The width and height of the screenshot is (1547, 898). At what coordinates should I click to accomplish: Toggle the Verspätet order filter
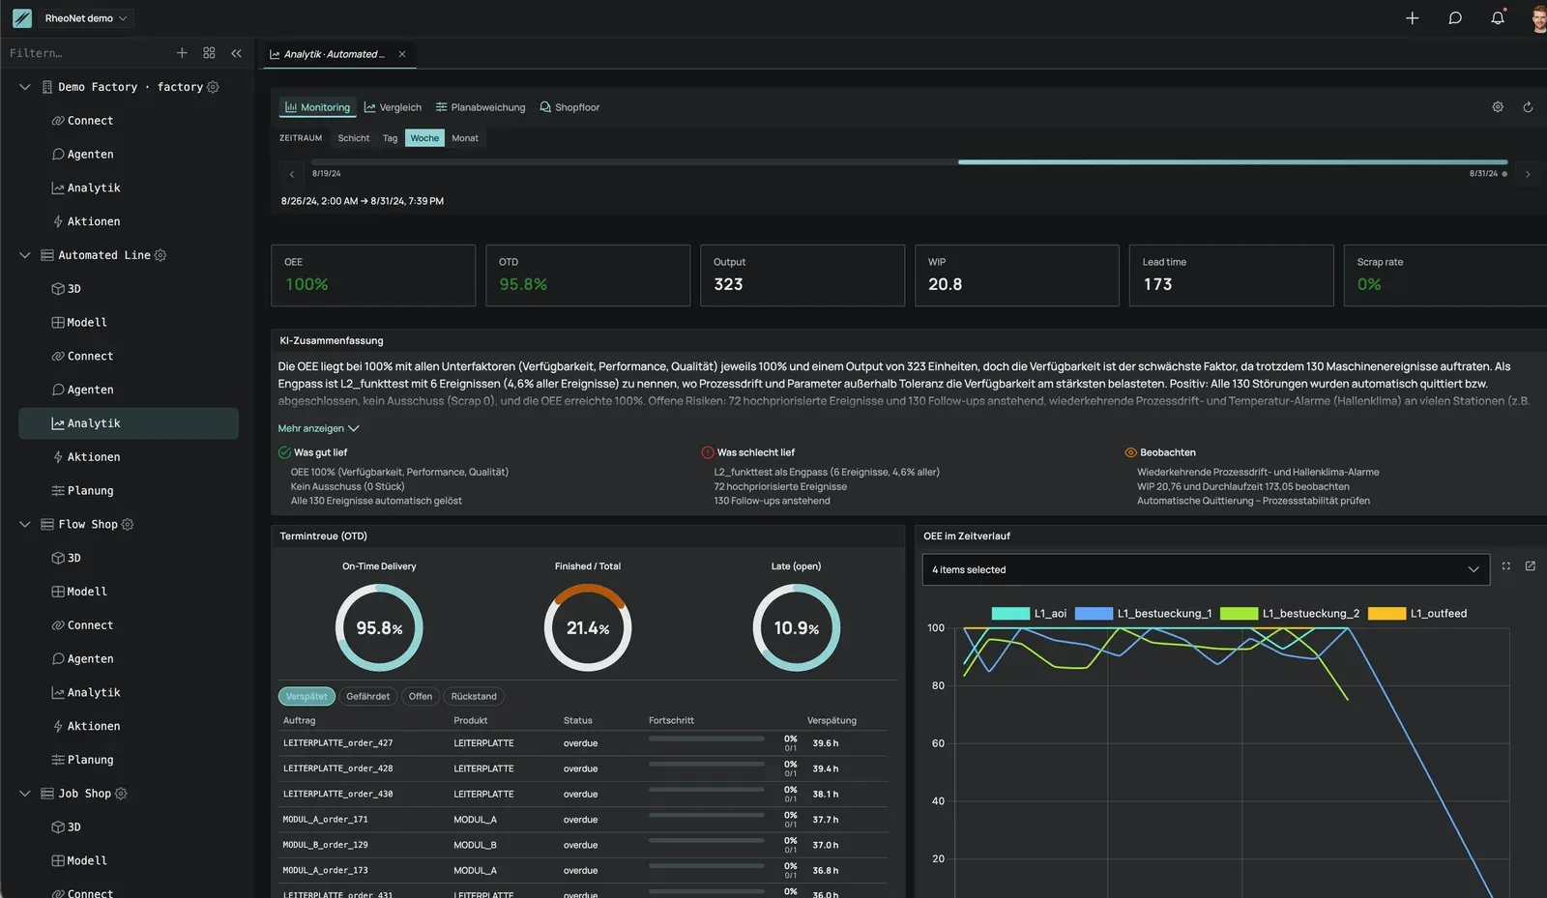tap(306, 696)
